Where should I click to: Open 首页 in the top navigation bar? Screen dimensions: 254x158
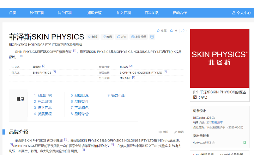(13, 13)
